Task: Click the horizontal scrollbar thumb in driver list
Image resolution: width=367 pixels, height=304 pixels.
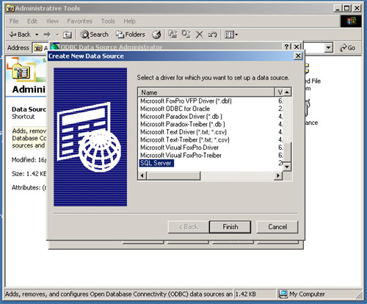Action: pos(174,175)
